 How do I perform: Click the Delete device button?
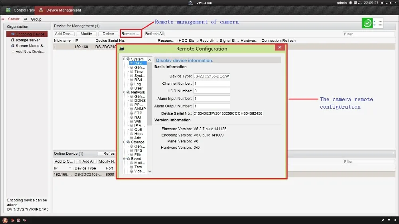(x=108, y=34)
